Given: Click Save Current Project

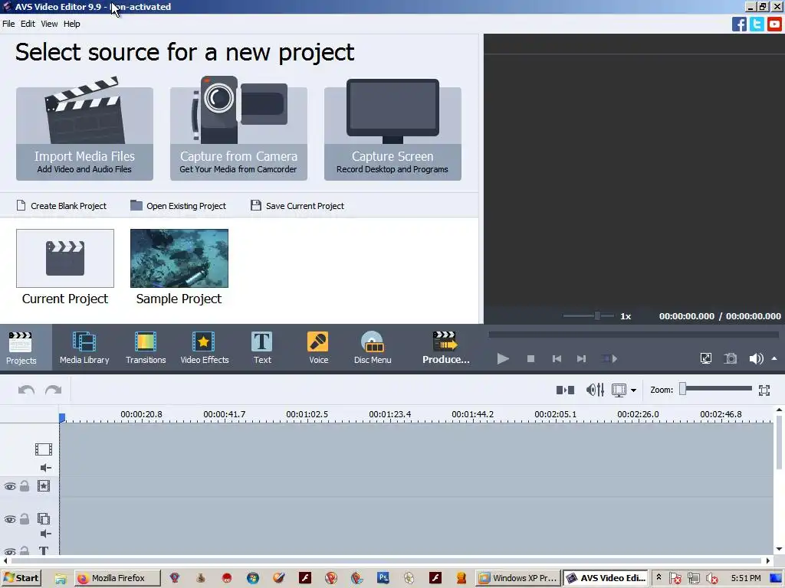Looking at the screenshot, I should 297,205.
